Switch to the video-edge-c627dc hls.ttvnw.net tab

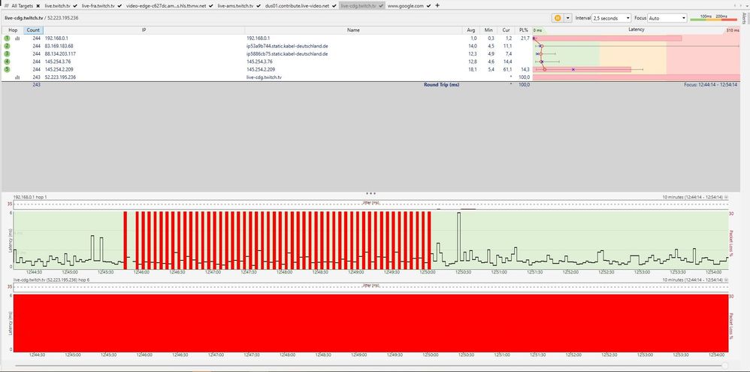[166, 6]
